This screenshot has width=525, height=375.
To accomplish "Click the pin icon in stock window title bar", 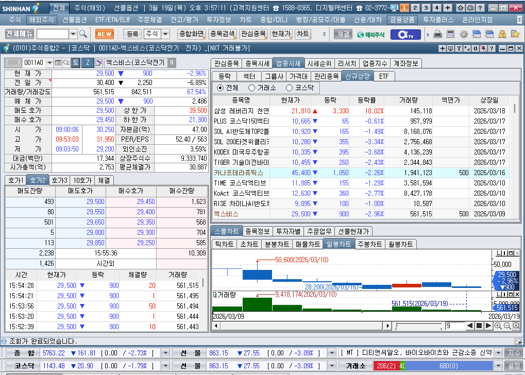I will (x=483, y=48).
